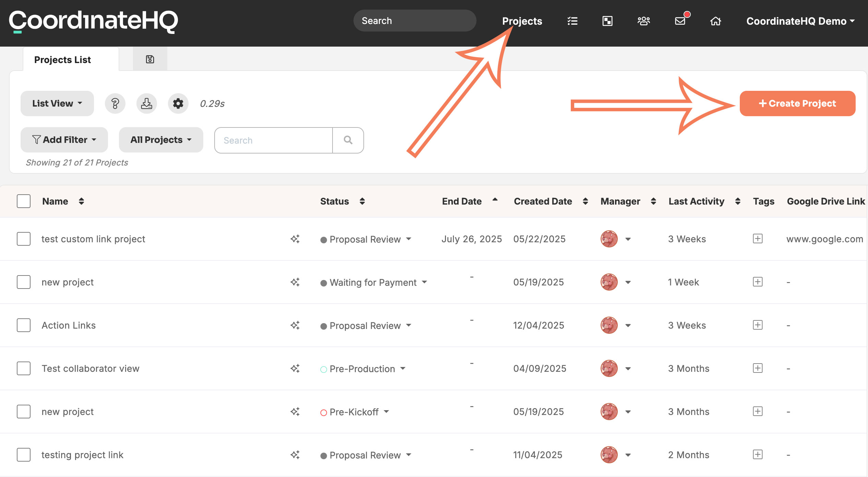Open the Test collaborator view project
This screenshot has height=477, width=868.
click(x=91, y=368)
